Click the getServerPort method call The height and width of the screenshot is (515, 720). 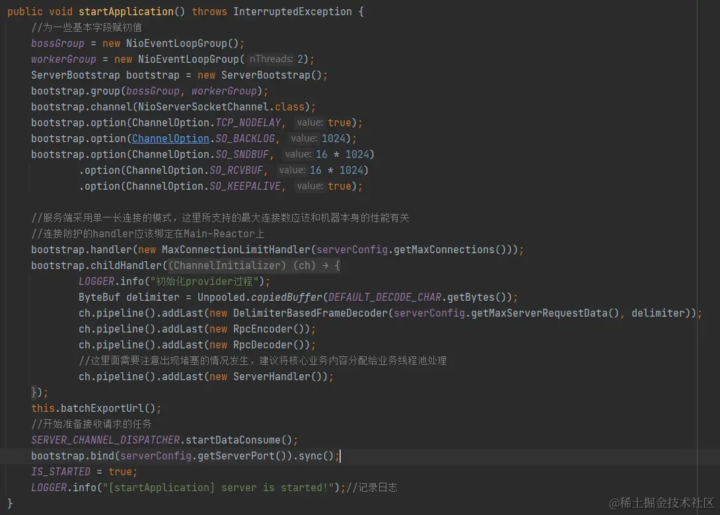click(236, 456)
